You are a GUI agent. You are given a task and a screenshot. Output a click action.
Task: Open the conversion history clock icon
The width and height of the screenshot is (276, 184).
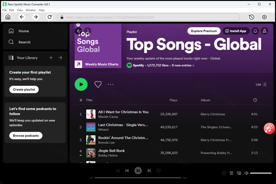point(252,17)
